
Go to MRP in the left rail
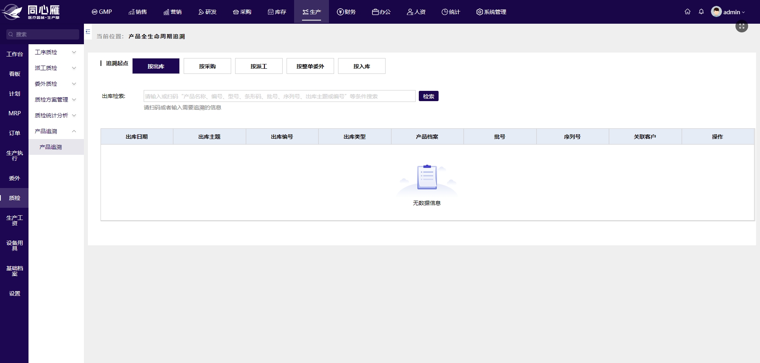(x=14, y=113)
